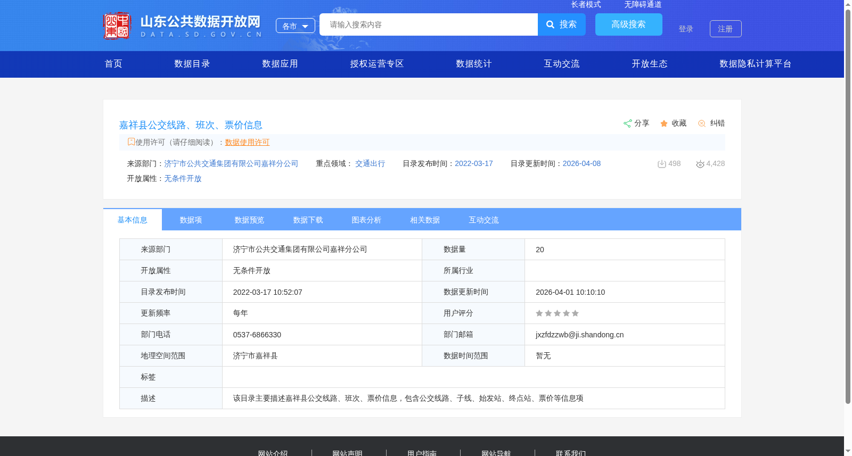
Task: Click the phone number 0537-6866330
Action: (257, 335)
